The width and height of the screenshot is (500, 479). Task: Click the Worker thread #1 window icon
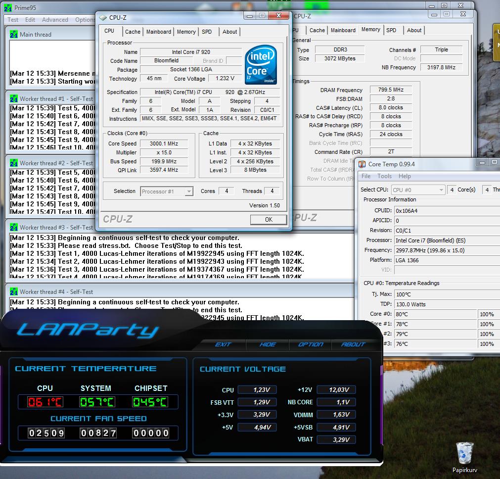(14, 98)
